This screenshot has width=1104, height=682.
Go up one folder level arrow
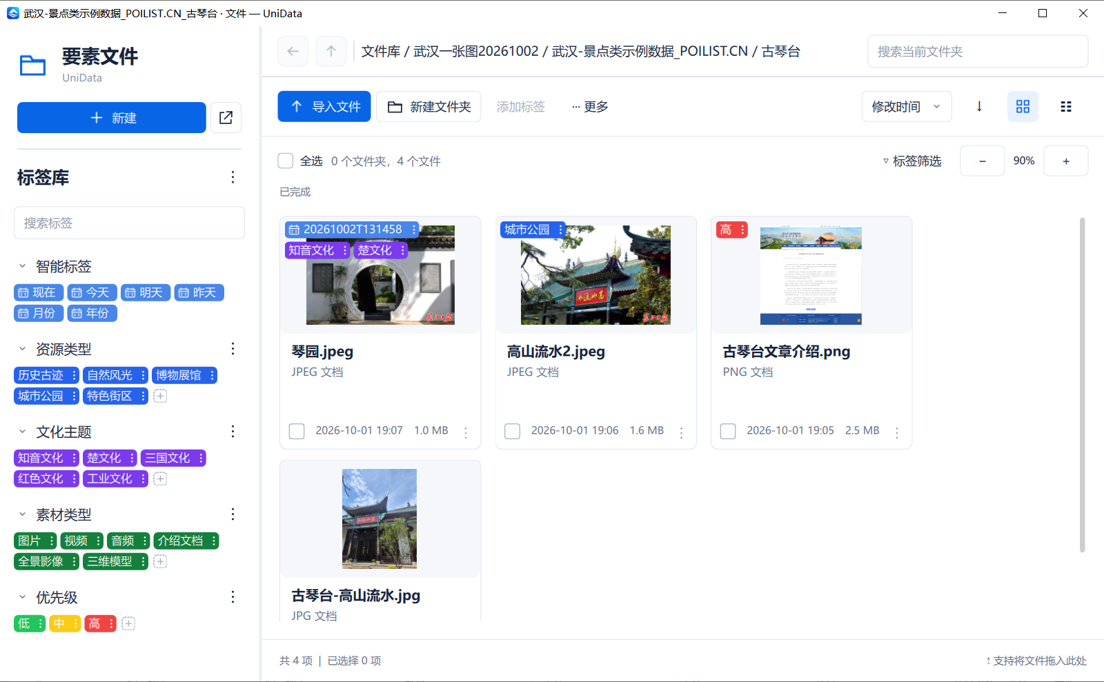click(x=331, y=51)
